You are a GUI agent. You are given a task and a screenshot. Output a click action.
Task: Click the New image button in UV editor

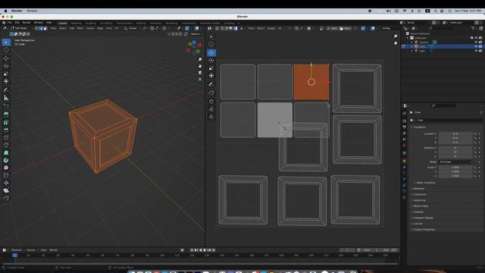click(x=333, y=29)
